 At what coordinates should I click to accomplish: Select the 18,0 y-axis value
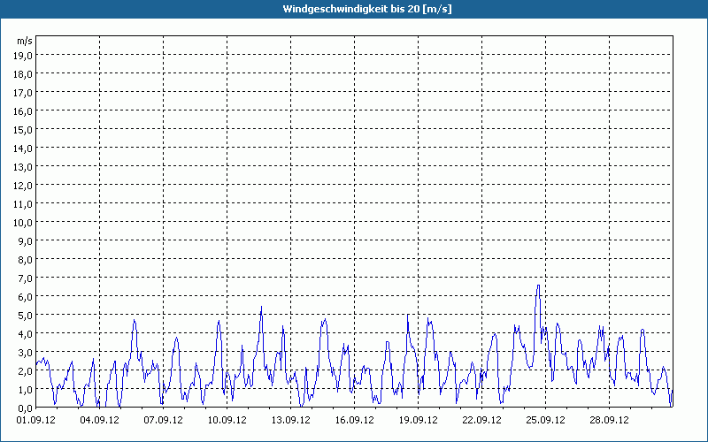pyautogui.click(x=23, y=74)
